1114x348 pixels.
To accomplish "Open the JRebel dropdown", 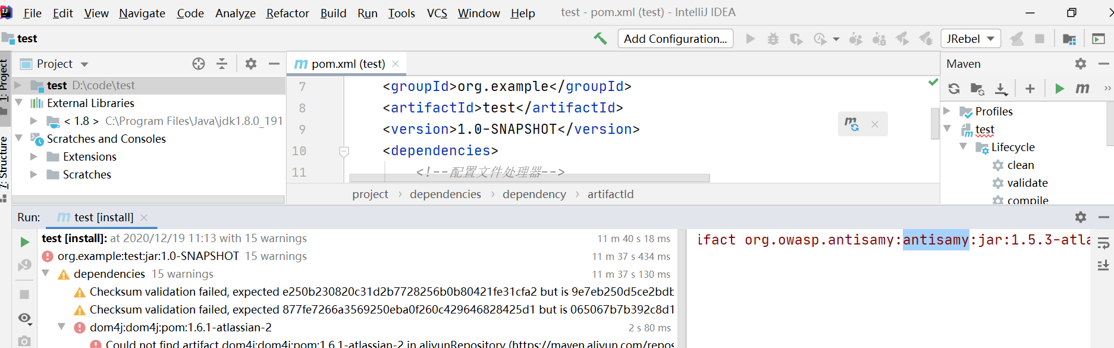I will [971, 39].
